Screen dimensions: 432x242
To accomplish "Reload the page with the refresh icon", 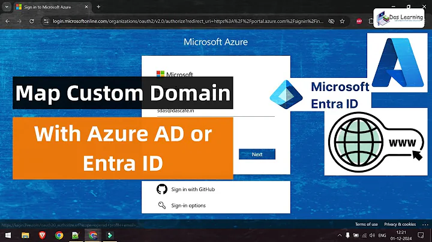I will pos(32,21).
